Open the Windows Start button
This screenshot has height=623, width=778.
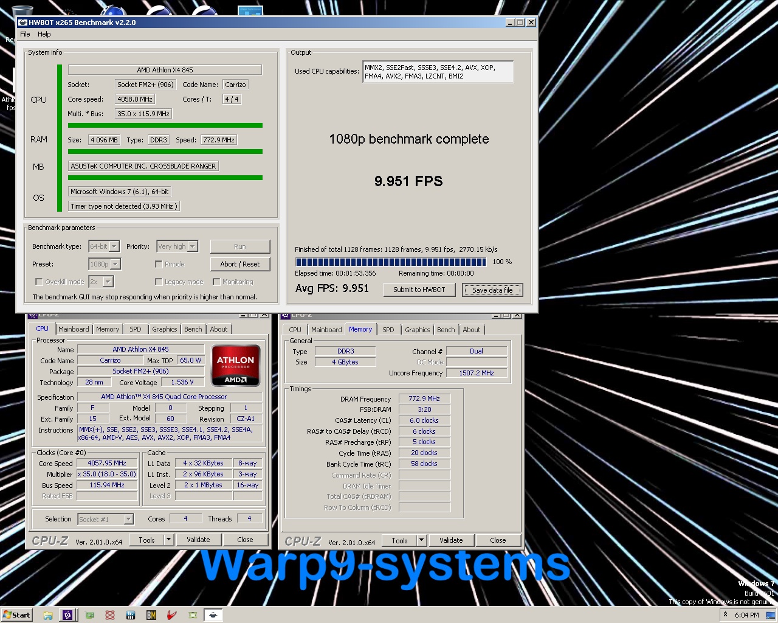(x=16, y=615)
